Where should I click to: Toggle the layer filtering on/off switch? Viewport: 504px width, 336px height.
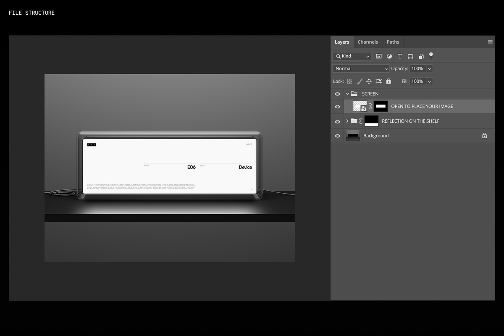coord(431,56)
